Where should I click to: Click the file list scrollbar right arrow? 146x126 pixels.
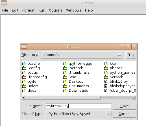pos(134,98)
